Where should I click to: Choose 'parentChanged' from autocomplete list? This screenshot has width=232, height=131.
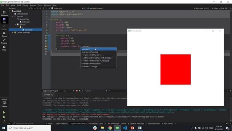[x=99, y=52]
